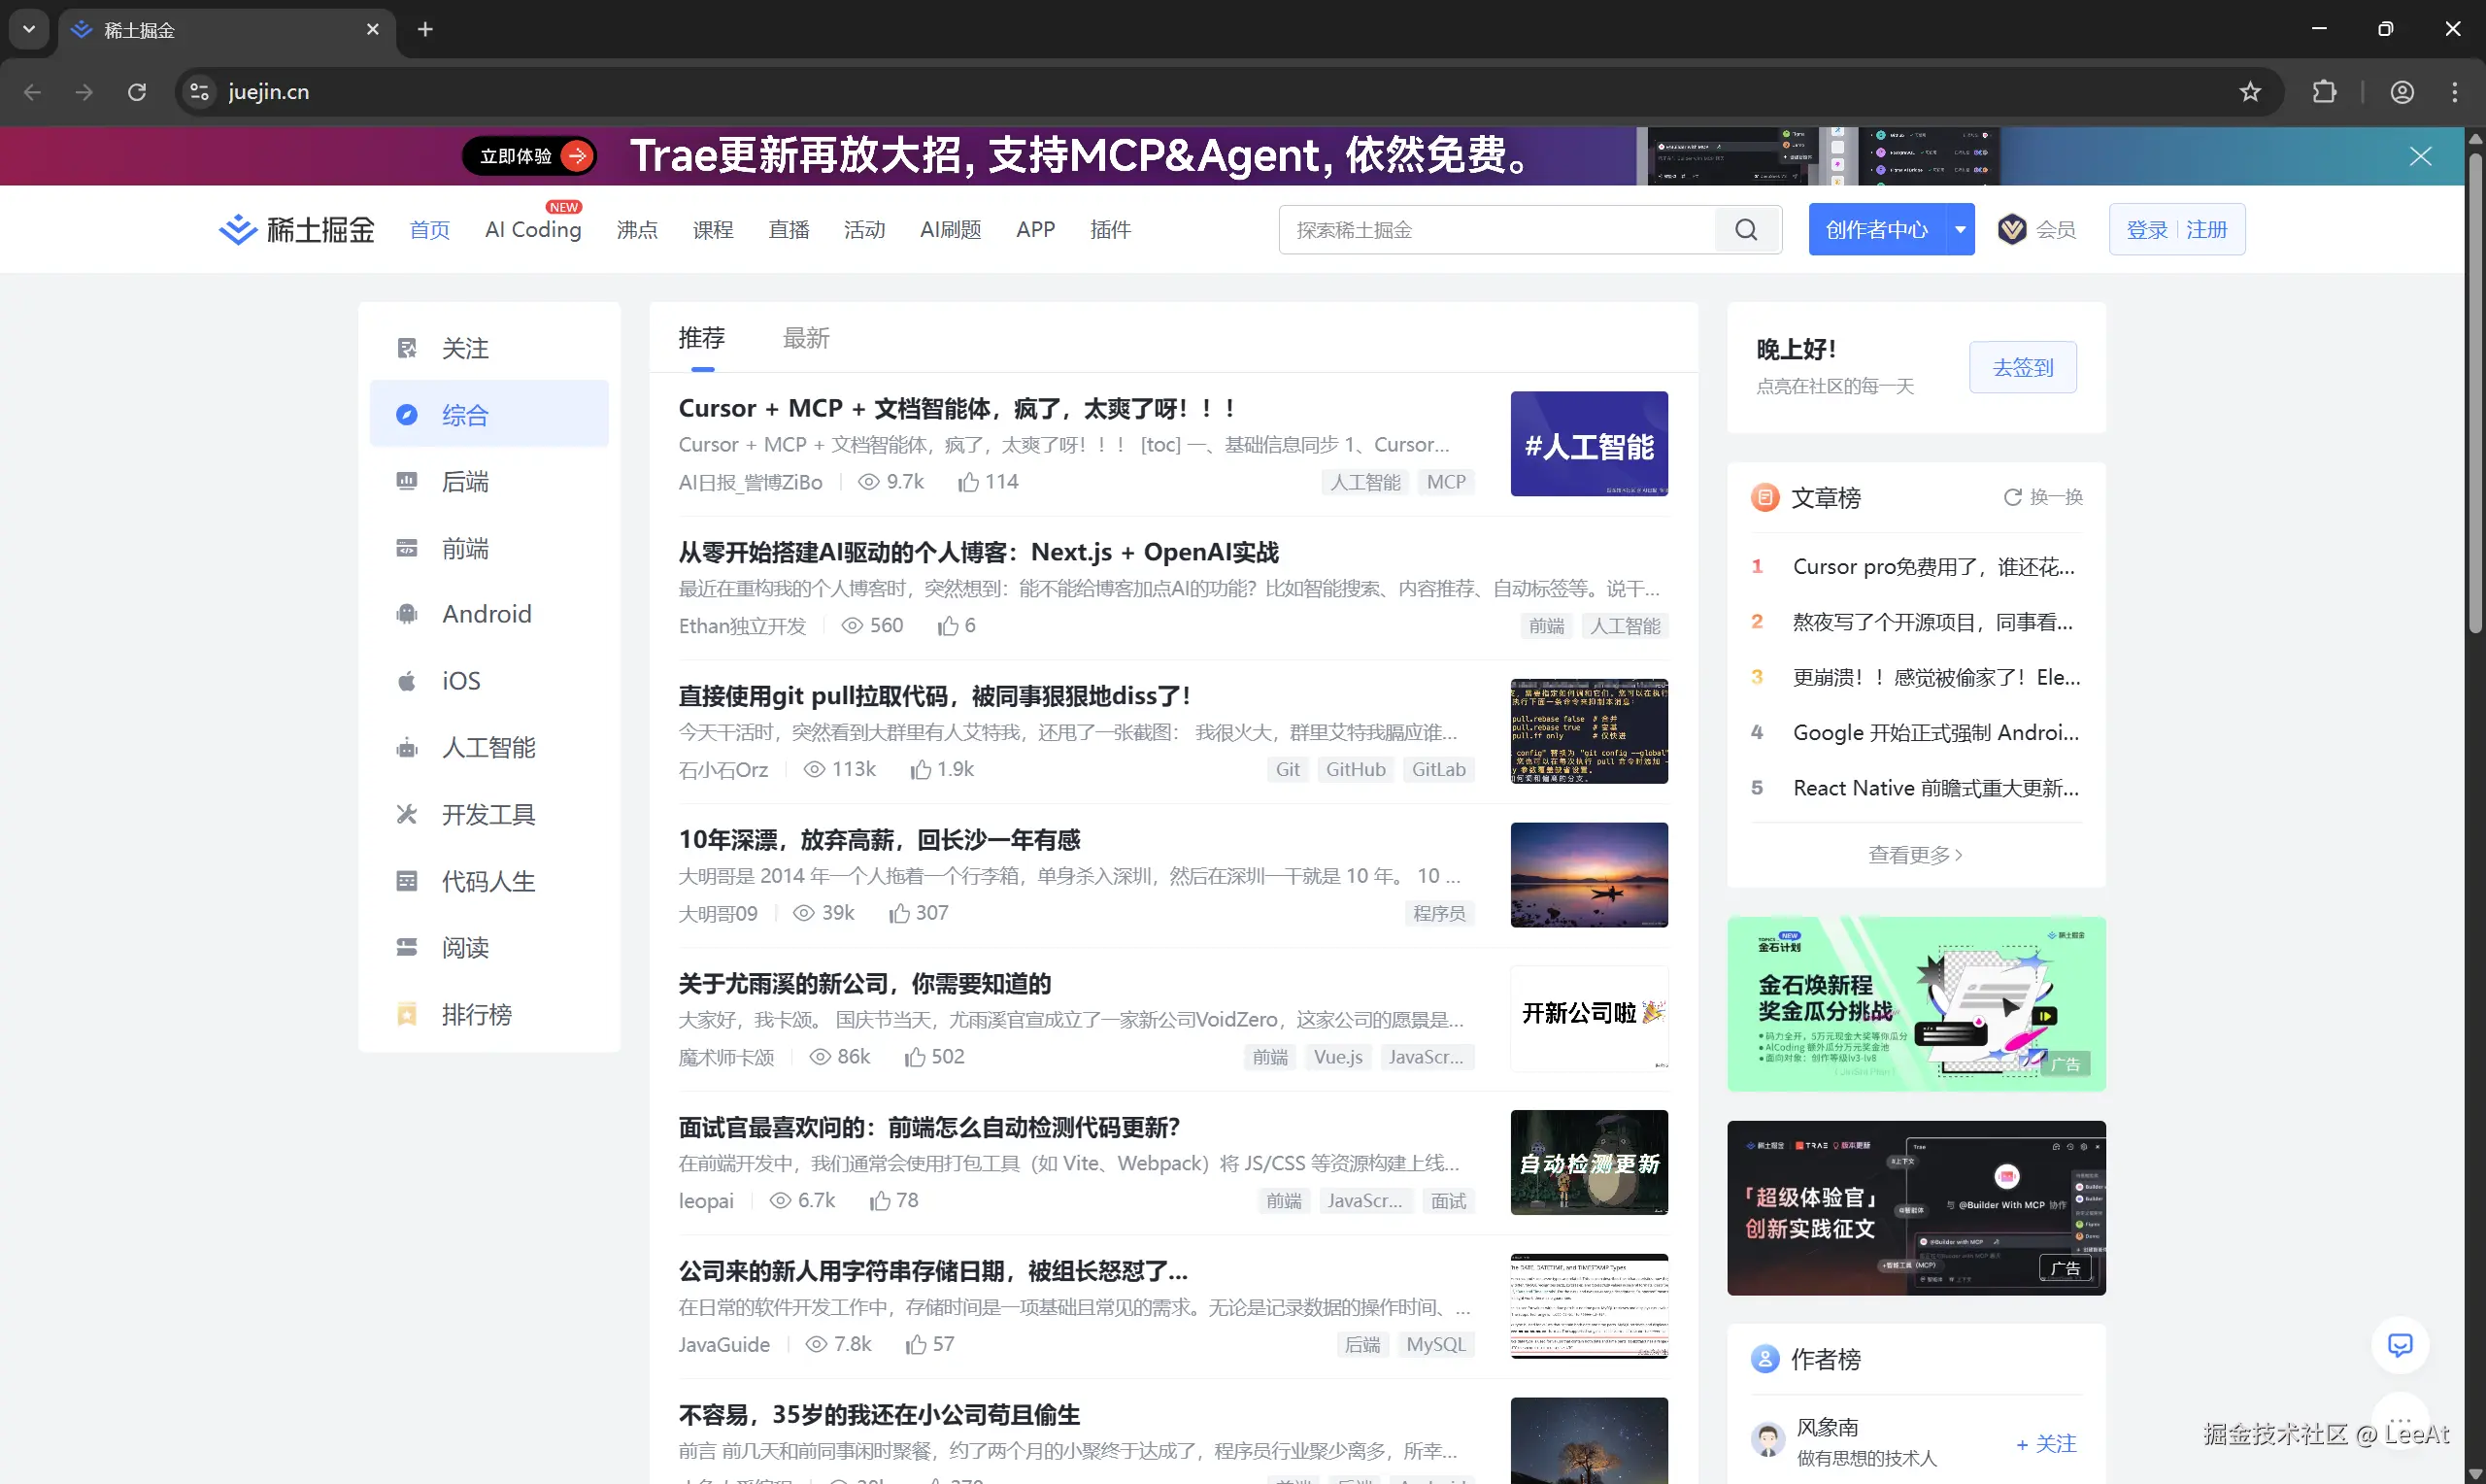Open the 直播 nav item

click(789, 229)
